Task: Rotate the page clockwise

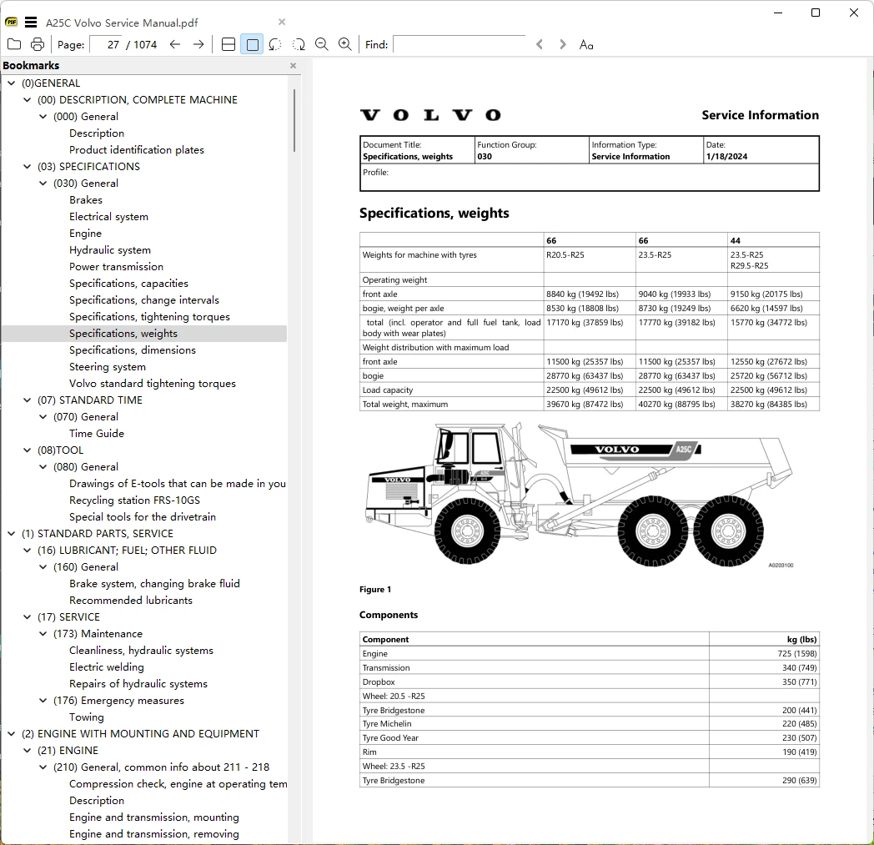Action: pyautogui.click(x=299, y=44)
